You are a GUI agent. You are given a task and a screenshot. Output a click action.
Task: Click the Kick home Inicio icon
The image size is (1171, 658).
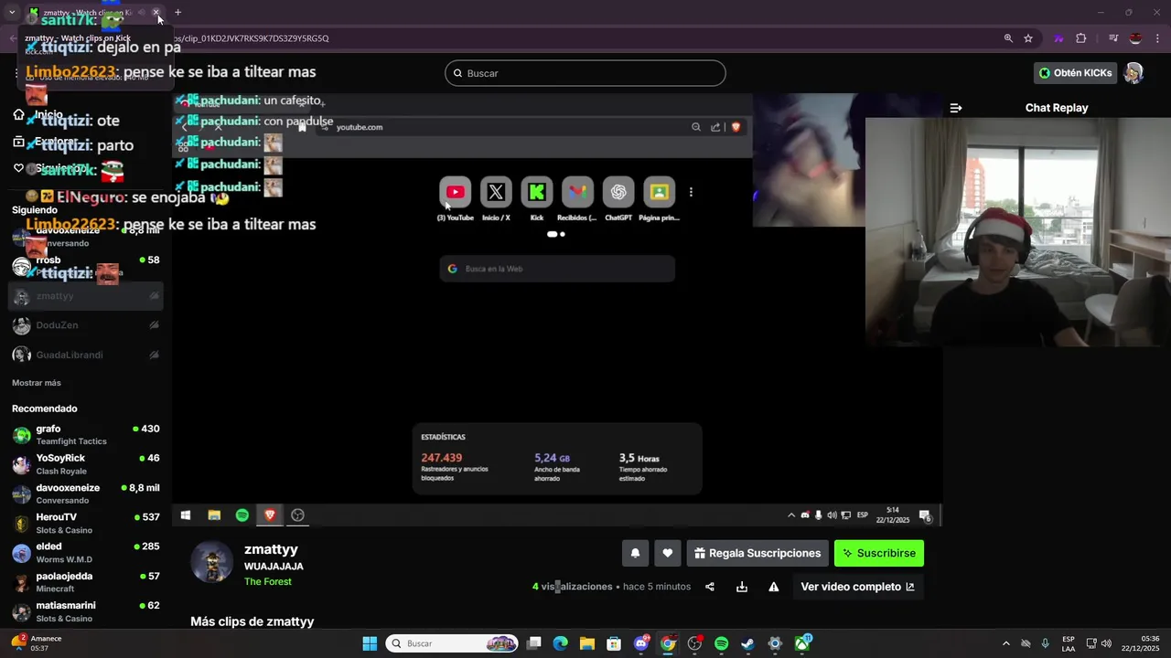[18, 114]
